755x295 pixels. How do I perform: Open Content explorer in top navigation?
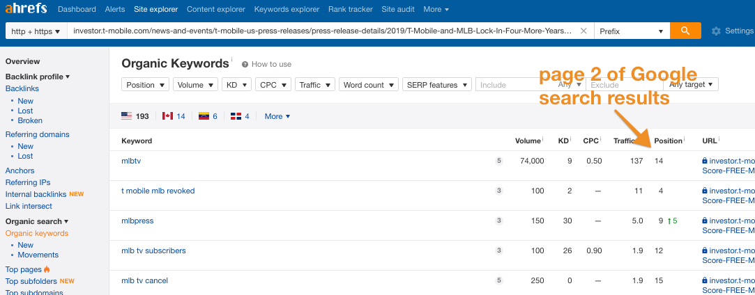pyautogui.click(x=215, y=9)
